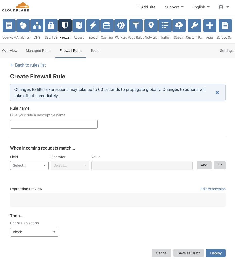
Task: Click the Firewall shield icon
Action: pos(65,25)
